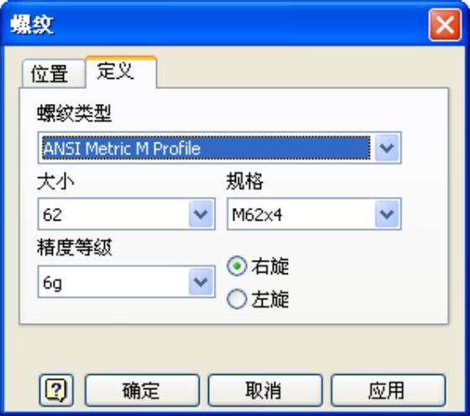Switch to the 位置 tab
470x416 pixels.
(x=50, y=74)
